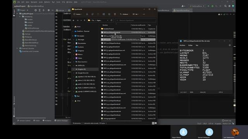The height and width of the screenshot is (139, 248).
Task: Open Project panel gear options icon
Action: tap(48, 10)
